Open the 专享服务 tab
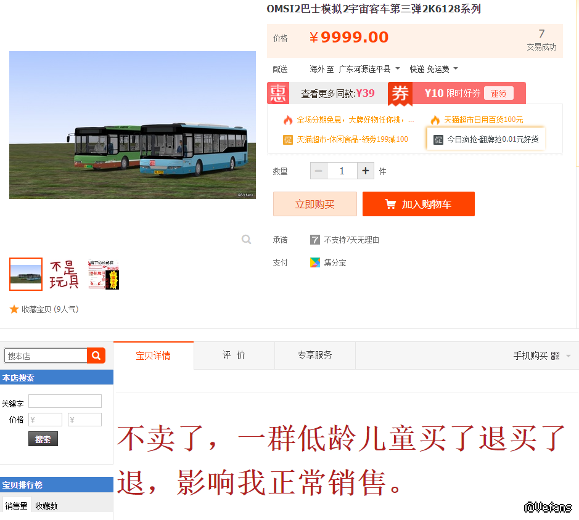The height and width of the screenshot is (520, 579). (x=315, y=355)
